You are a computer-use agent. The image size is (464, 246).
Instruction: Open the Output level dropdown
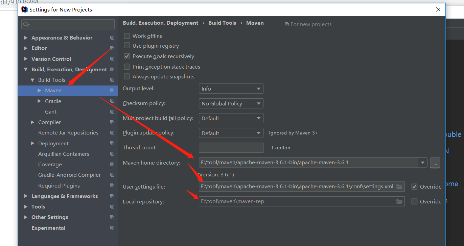[231, 89]
